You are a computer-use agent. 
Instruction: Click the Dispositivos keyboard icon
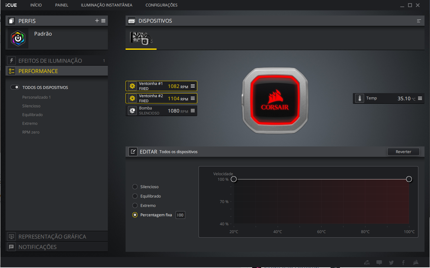[131, 21]
